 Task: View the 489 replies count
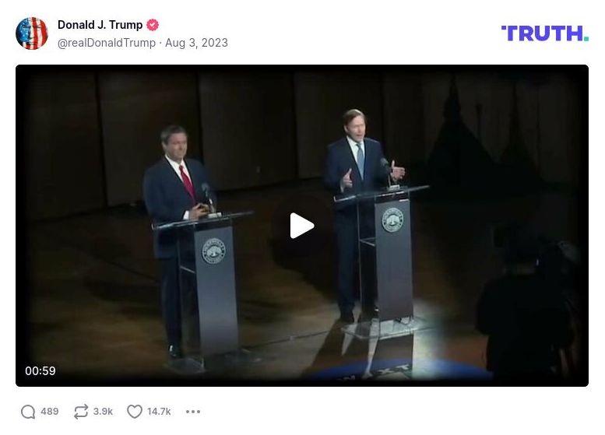(50, 412)
